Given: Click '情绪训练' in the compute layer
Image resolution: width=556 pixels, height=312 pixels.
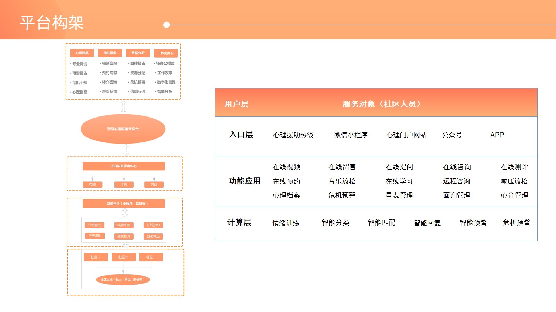Looking at the screenshot, I should pos(286,223).
